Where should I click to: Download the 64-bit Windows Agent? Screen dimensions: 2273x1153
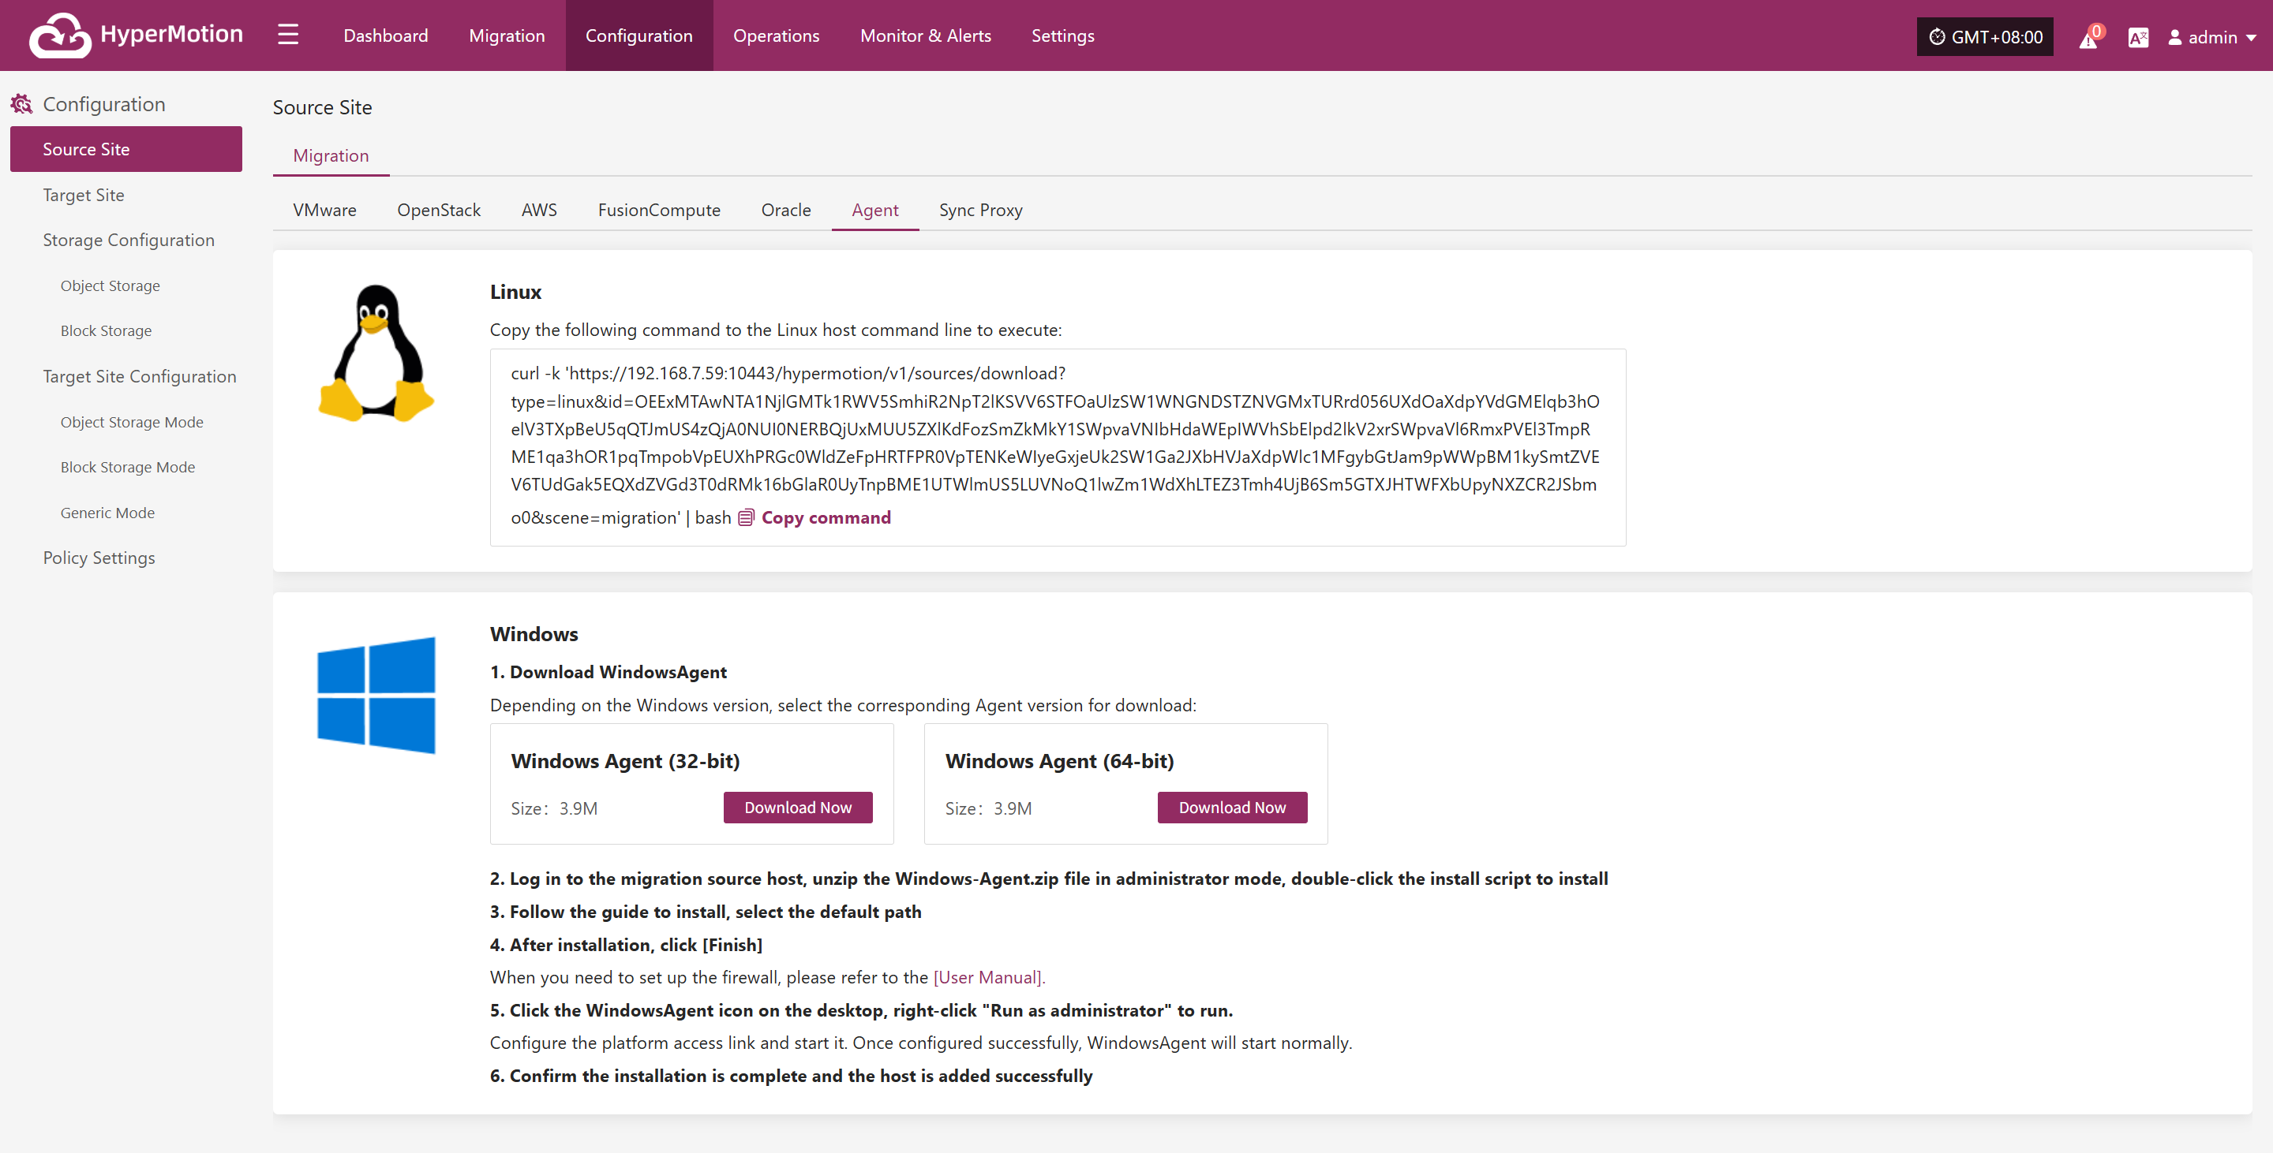click(x=1232, y=808)
